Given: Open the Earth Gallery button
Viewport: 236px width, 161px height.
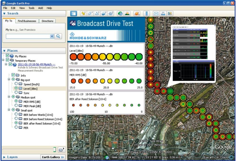Looking at the screenshot, I should point(53,157).
